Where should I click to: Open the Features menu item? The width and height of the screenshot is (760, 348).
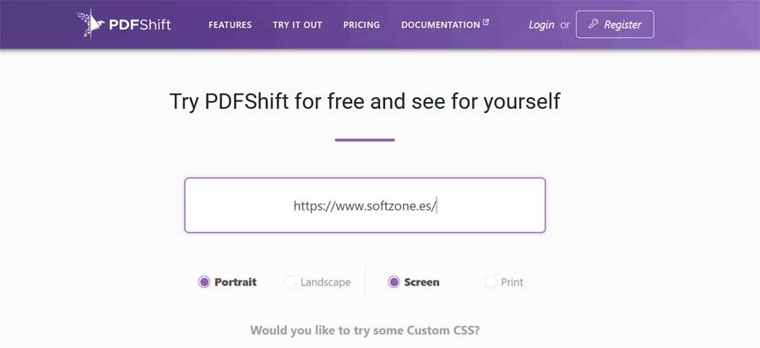click(x=230, y=24)
